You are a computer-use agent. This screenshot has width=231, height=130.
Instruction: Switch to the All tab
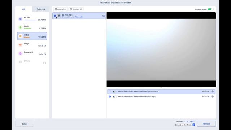pyautogui.click(x=23, y=9)
